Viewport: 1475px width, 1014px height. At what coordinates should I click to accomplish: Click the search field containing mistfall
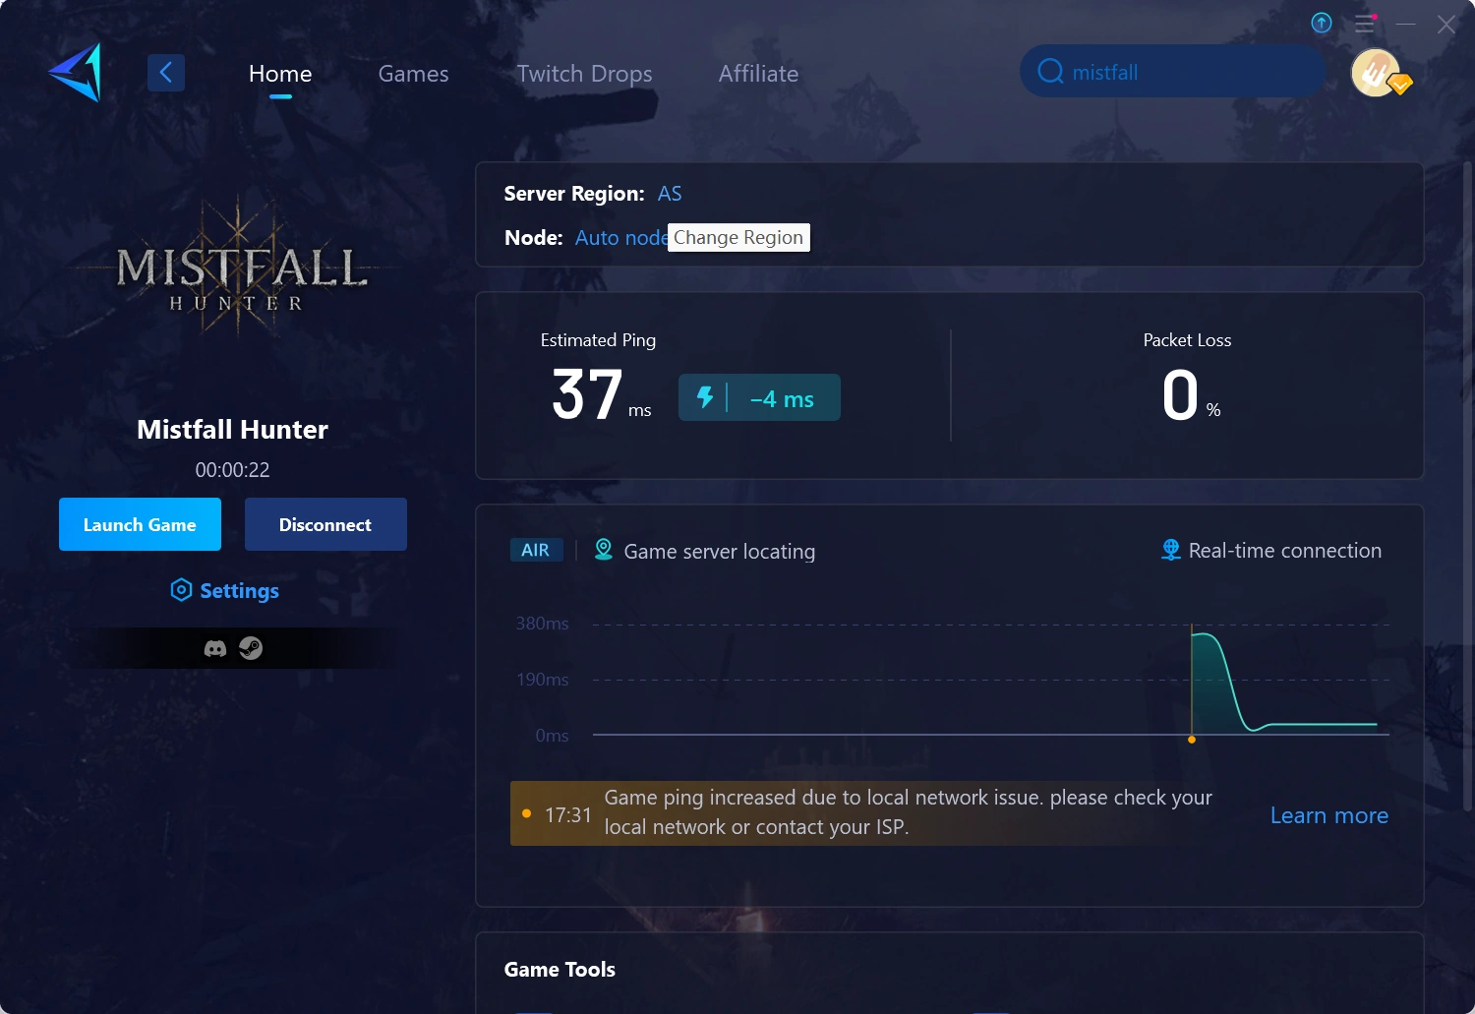[1173, 72]
